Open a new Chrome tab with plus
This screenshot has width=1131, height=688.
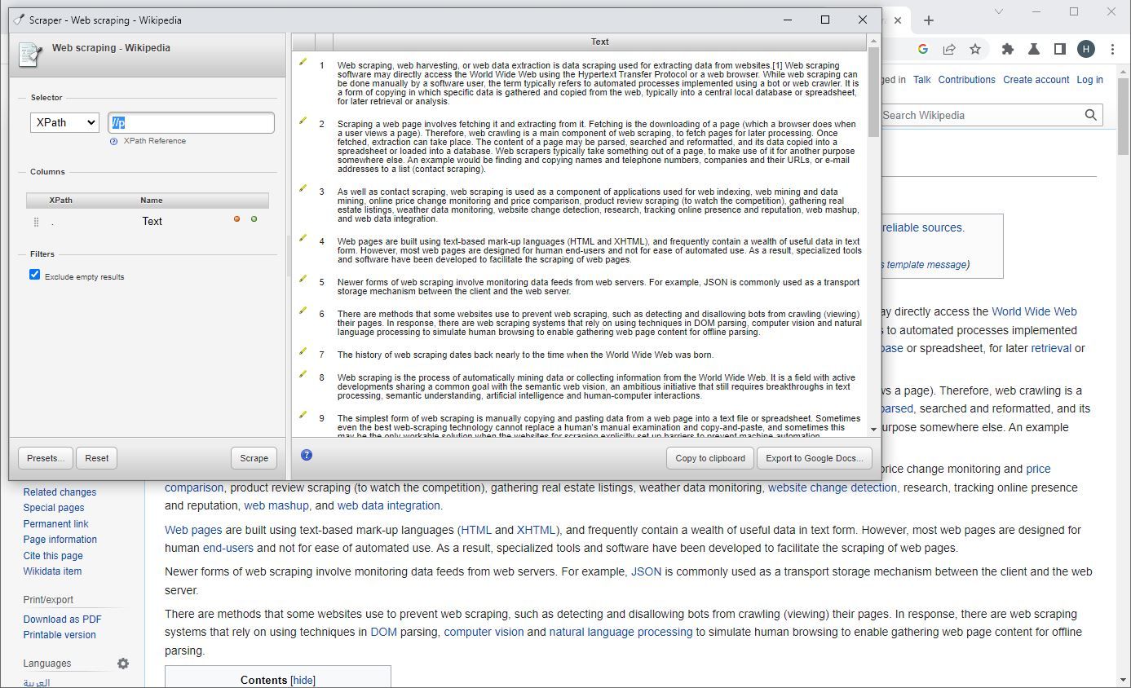pos(928,20)
